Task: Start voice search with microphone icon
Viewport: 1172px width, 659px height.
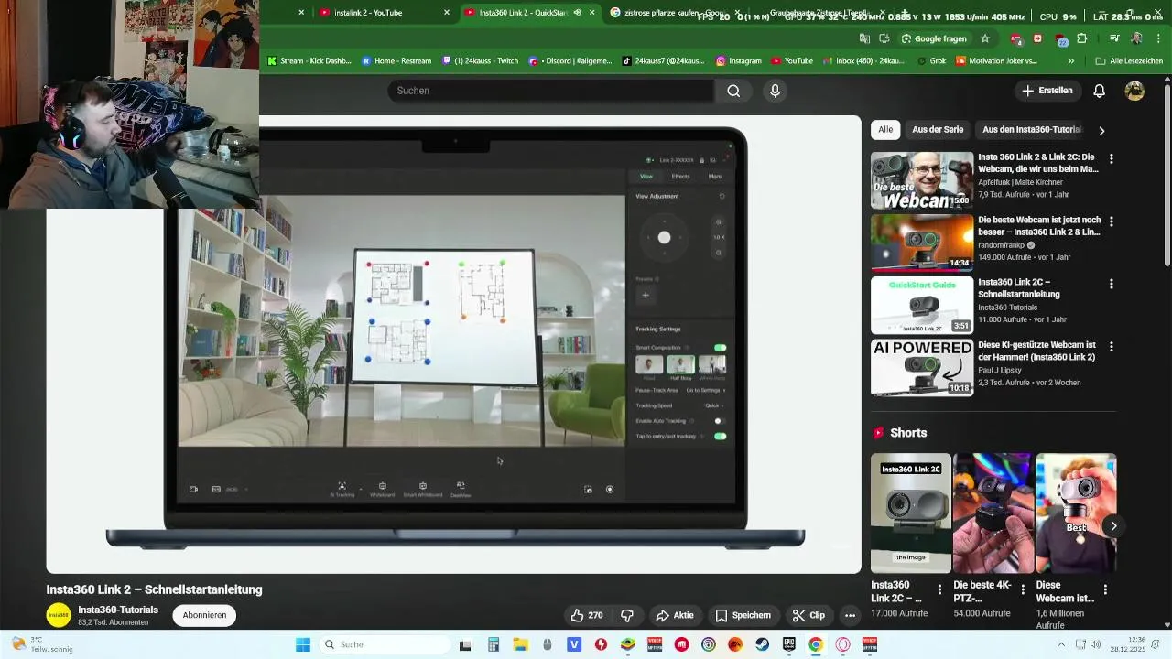Action: [x=775, y=91]
